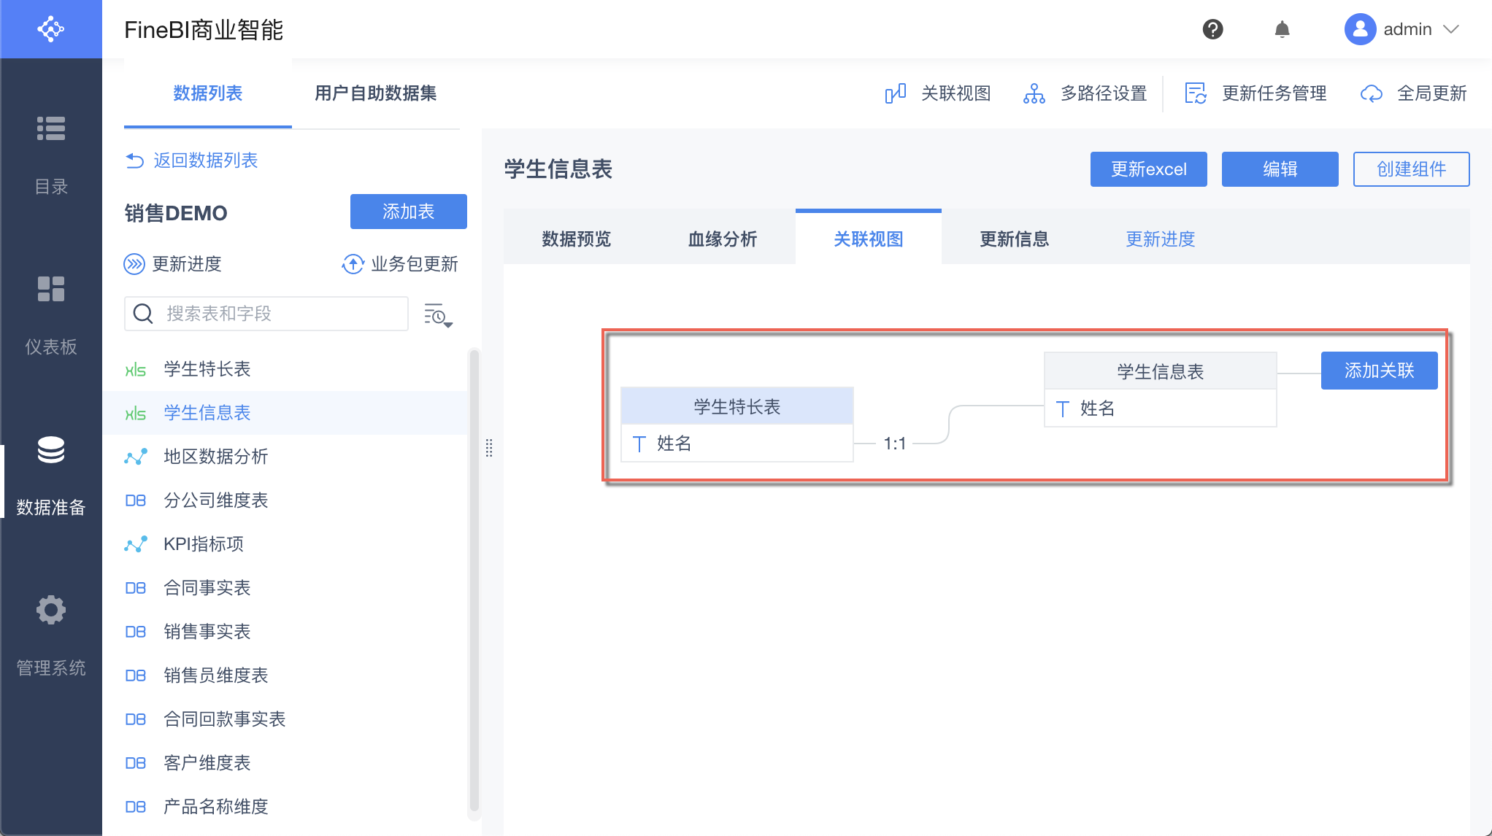Click the help question mark icon

point(1212,29)
